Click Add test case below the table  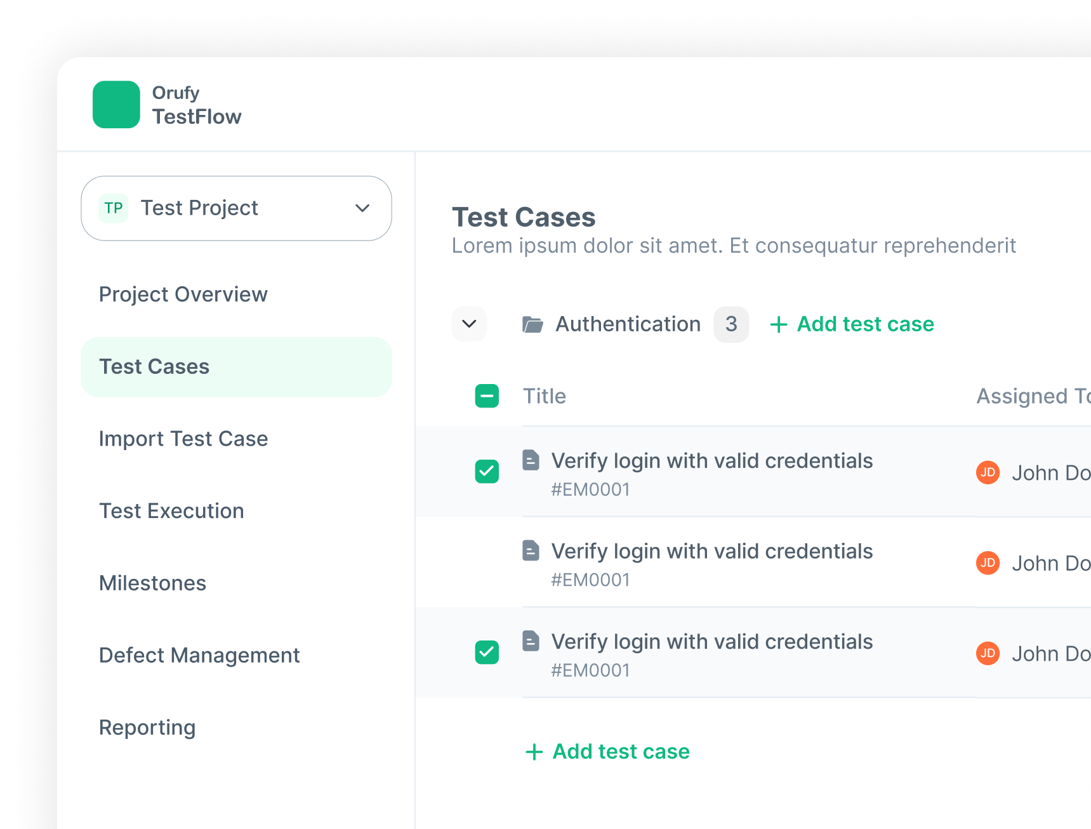[607, 752]
